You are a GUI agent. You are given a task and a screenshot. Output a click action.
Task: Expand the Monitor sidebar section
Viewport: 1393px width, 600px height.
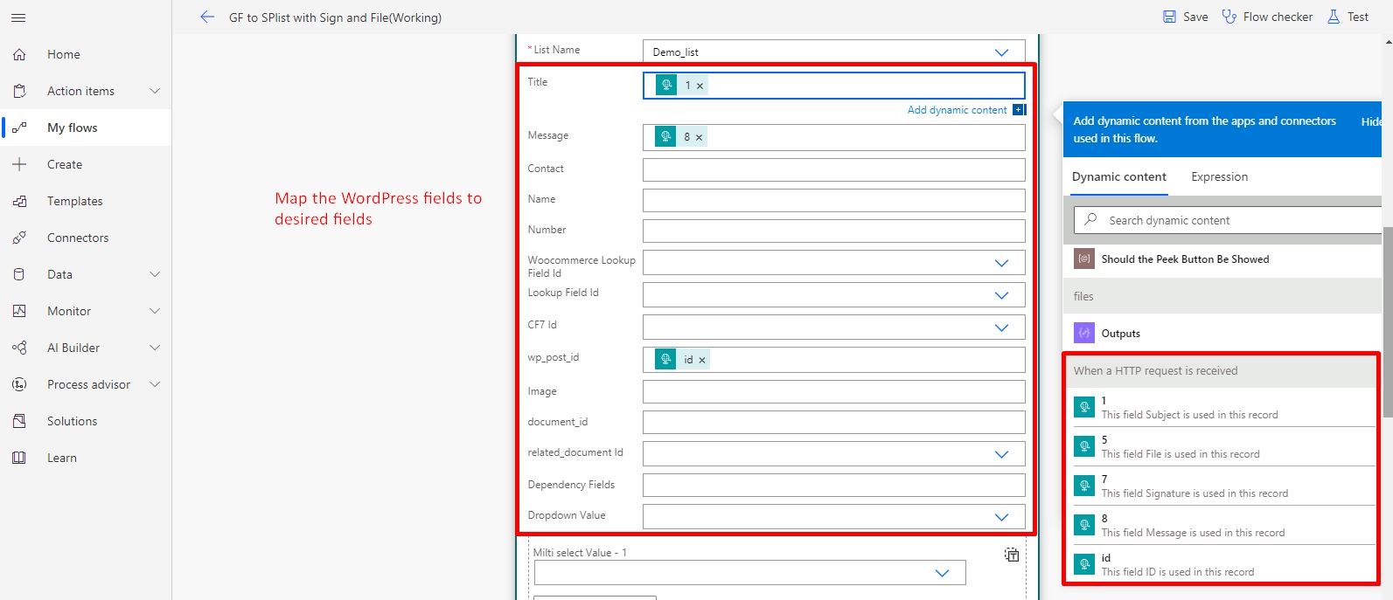click(x=155, y=311)
